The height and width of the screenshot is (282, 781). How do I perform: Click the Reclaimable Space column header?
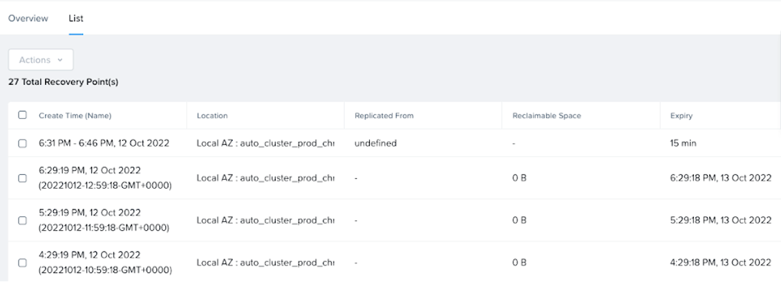point(546,115)
